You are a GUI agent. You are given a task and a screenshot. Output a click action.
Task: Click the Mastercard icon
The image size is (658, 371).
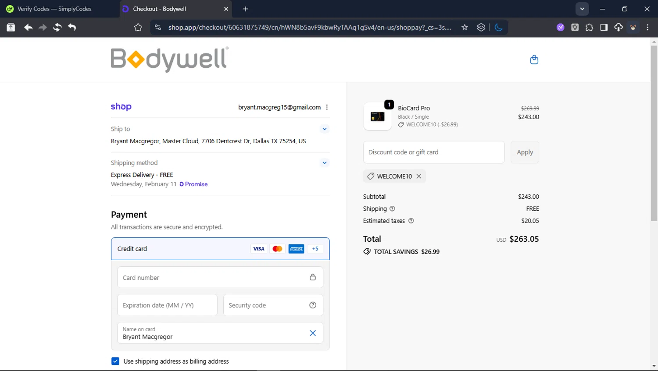277,249
